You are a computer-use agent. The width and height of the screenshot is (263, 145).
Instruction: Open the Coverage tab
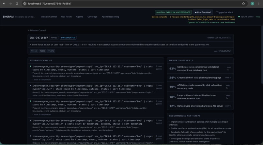(92, 17)
